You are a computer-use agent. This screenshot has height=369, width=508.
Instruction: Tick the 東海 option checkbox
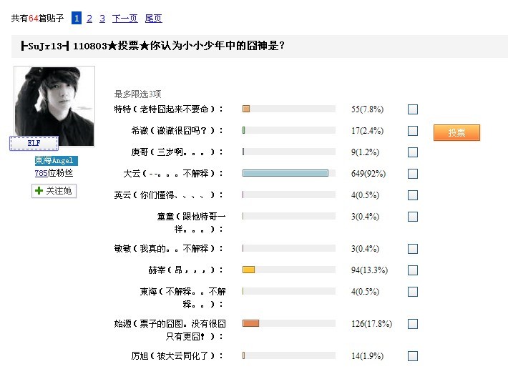click(x=412, y=292)
